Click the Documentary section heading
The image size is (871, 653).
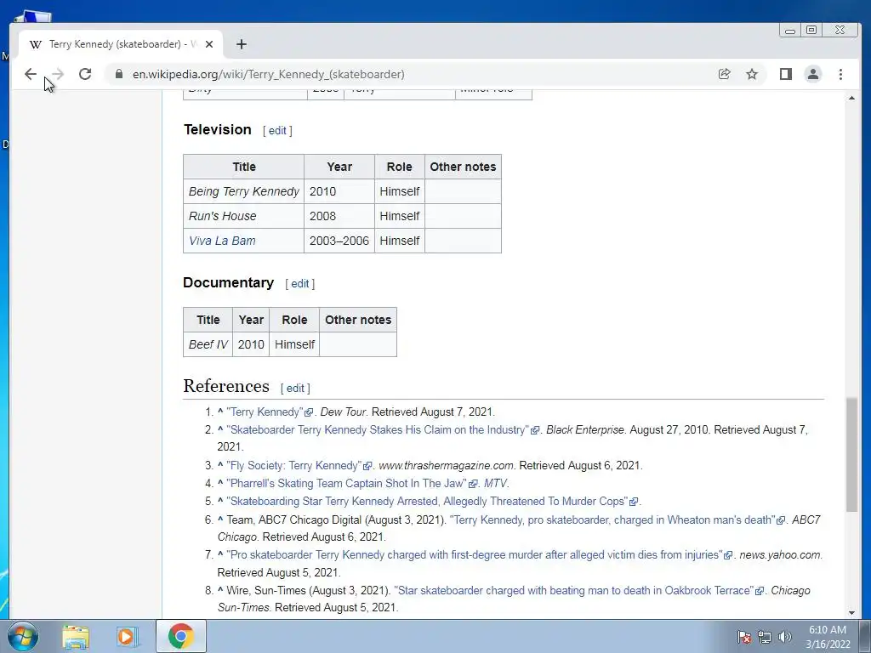[x=228, y=282]
